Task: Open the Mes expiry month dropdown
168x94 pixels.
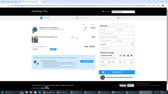Action: 105,62
